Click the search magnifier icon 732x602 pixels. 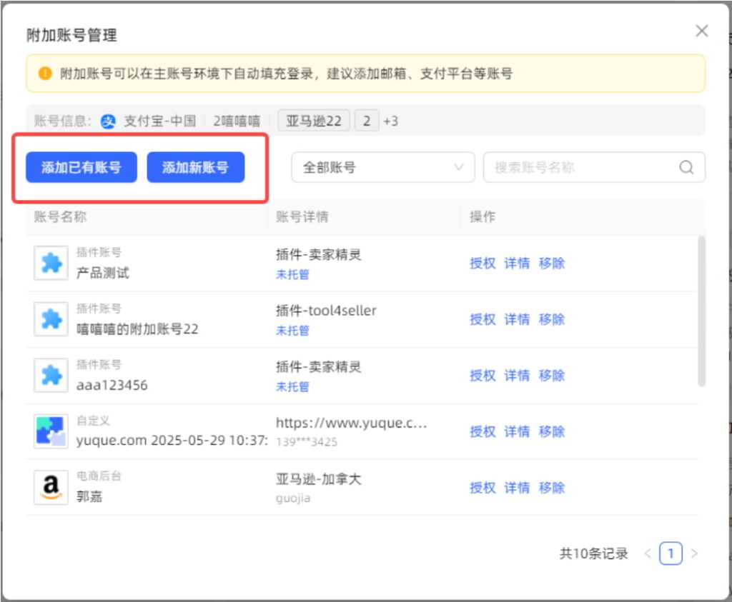(686, 167)
